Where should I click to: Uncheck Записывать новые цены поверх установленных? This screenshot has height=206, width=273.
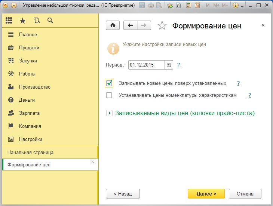109,83
